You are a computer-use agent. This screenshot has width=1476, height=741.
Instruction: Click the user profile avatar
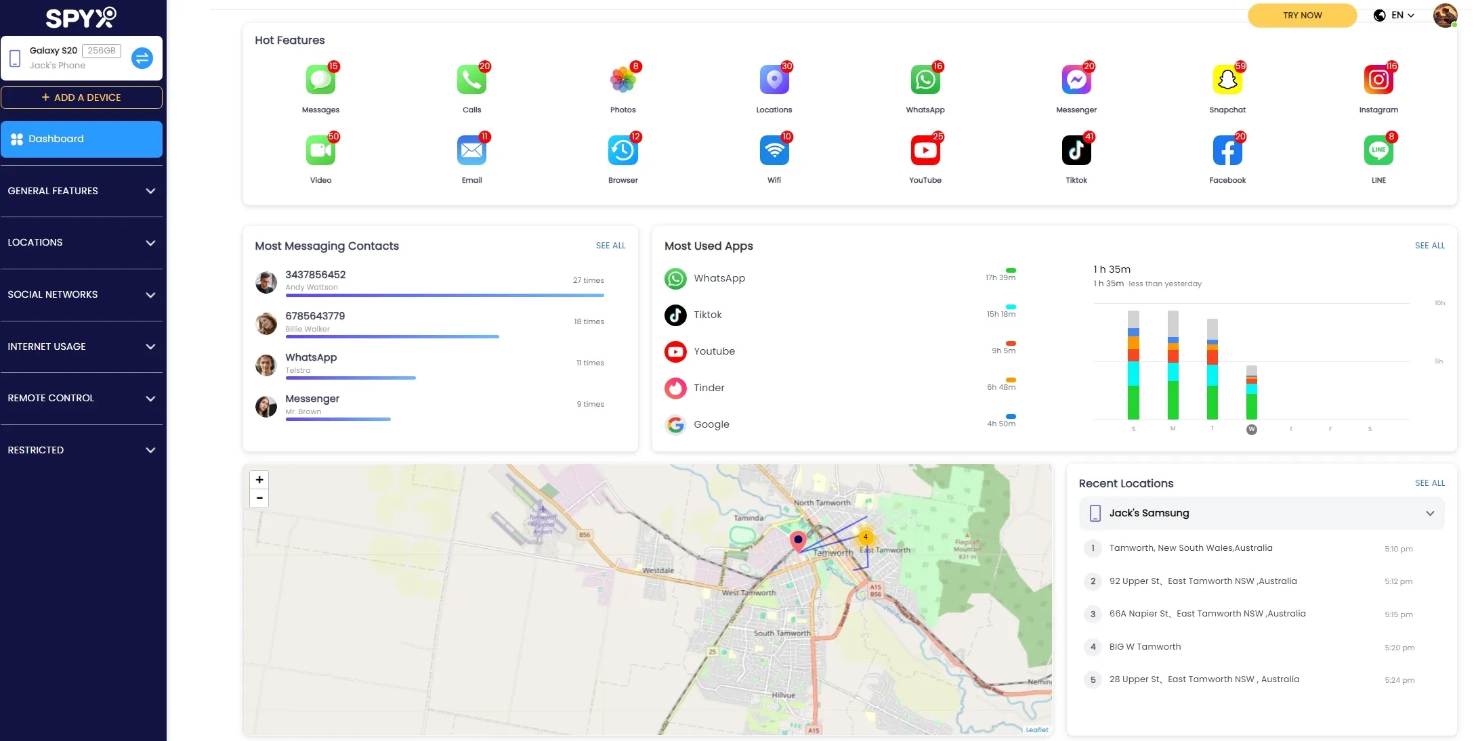(x=1445, y=15)
